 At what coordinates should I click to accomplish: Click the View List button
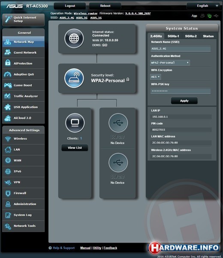point(75,148)
